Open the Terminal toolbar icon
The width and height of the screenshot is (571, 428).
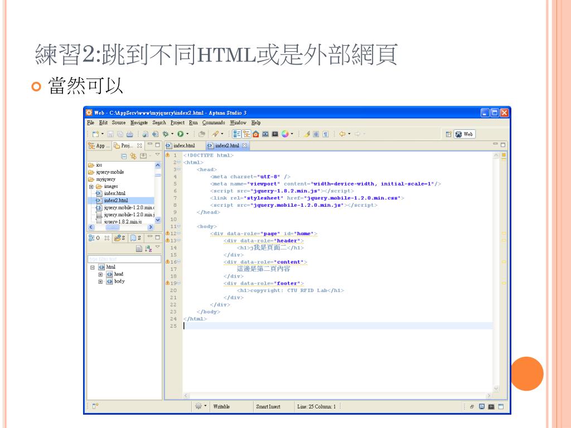pos(275,134)
